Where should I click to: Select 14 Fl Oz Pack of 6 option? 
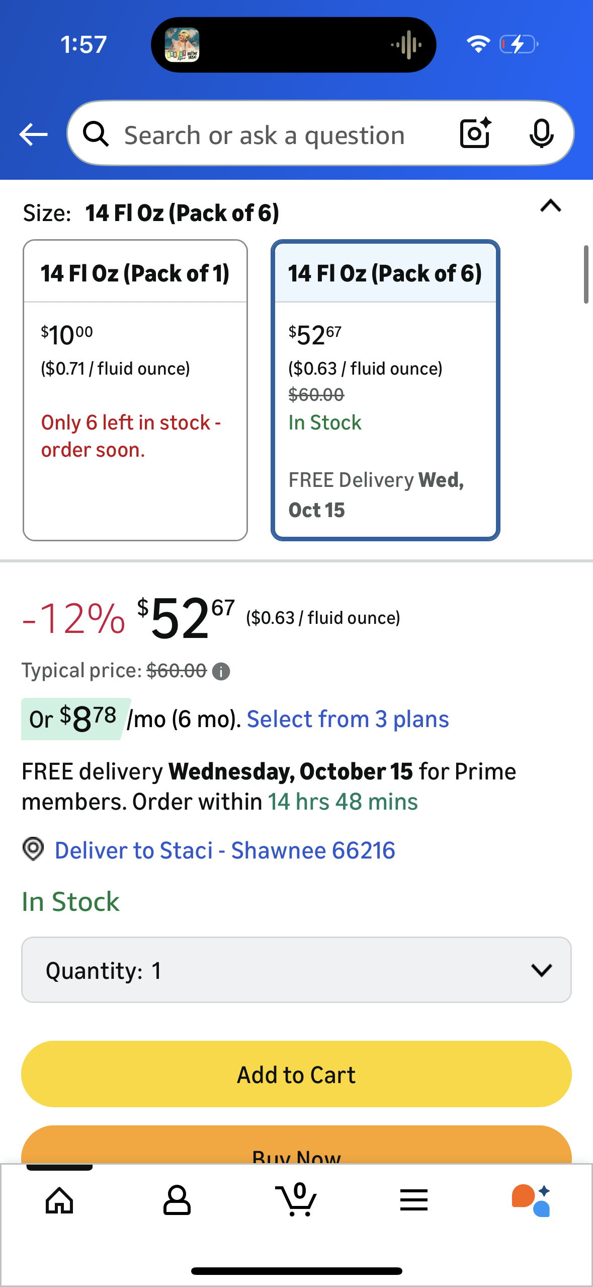point(385,390)
